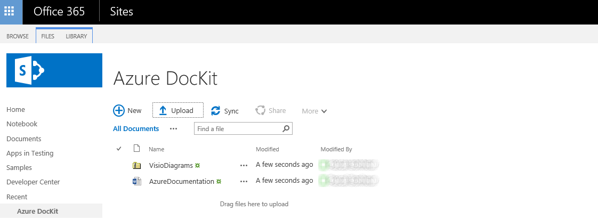Open view options ellipsis beside All Documents
Viewport: 598px width, 219px height.
pyautogui.click(x=174, y=129)
